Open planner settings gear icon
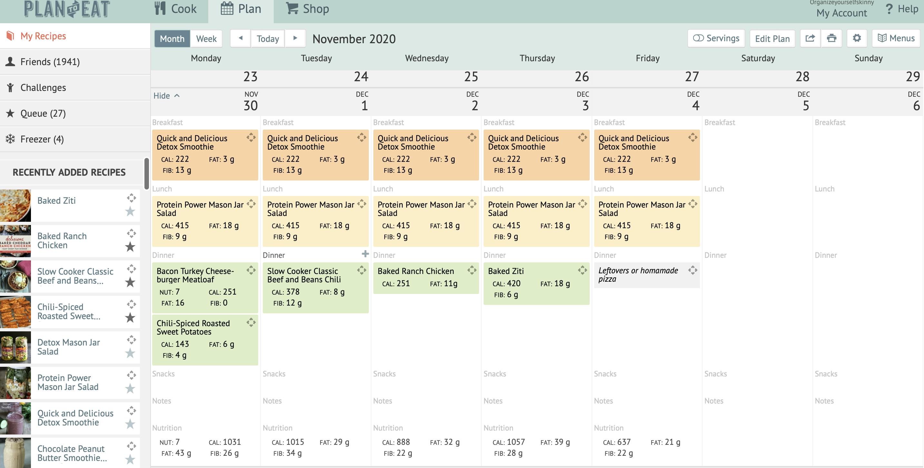The image size is (924, 468). (857, 38)
